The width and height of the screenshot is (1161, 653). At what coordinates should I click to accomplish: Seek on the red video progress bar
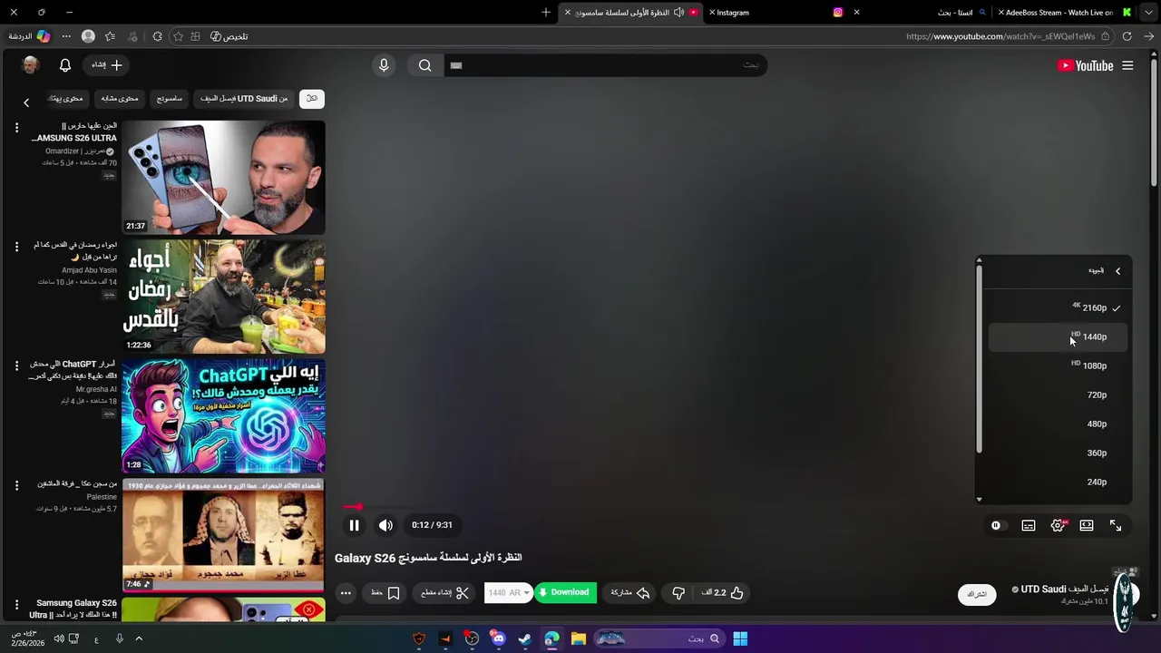coord(353,507)
